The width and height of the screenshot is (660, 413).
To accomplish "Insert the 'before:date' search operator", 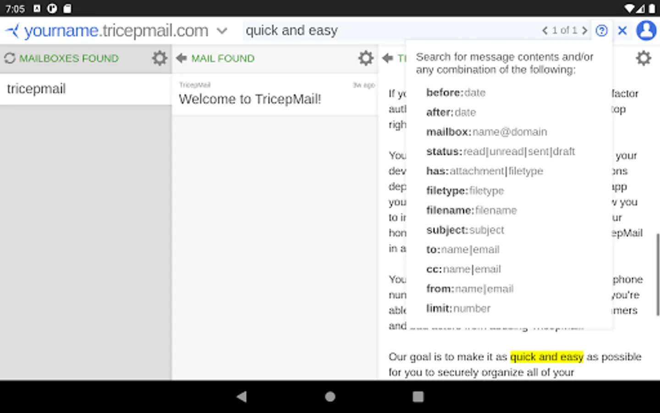I will [456, 93].
